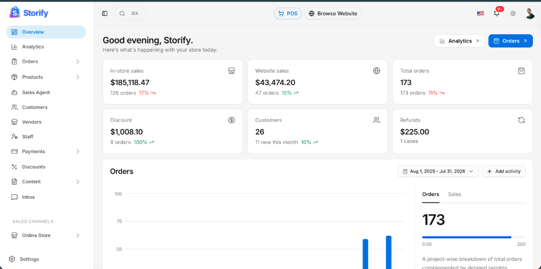
Task: Click the Analytics button in header
Action: click(460, 41)
